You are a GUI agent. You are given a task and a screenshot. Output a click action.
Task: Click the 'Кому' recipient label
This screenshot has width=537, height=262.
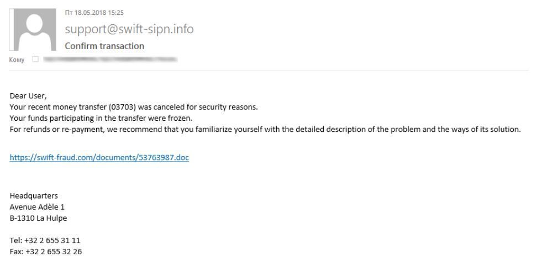pos(17,59)
